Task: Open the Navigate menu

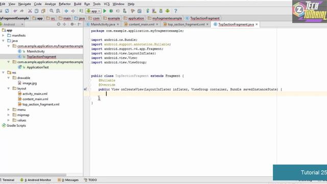Action: [25, 4]
